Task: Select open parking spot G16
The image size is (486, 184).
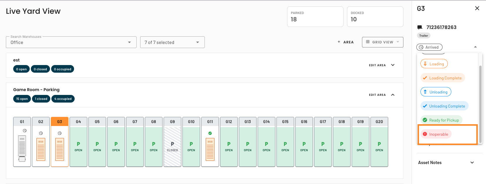Action: (x=304, y=142)
